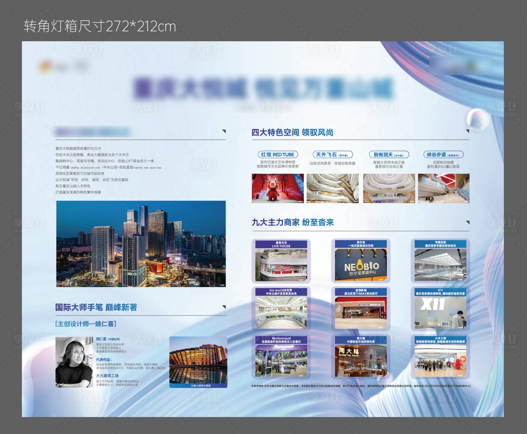Click the line starting 成立于1985年
The height and width of the screenshot is (434, 527).
117,381
